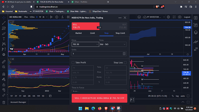
Task: Open the Compare or add symbol button
Action: [x=57, y=17]
